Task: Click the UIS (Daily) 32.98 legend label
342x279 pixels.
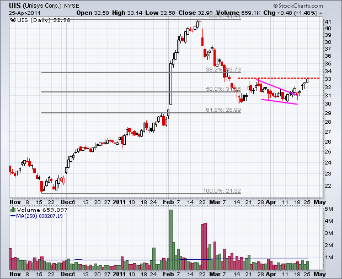Action: (44, 20)
